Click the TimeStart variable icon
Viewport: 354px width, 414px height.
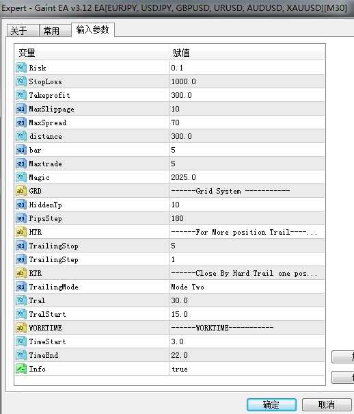[21, 341]
